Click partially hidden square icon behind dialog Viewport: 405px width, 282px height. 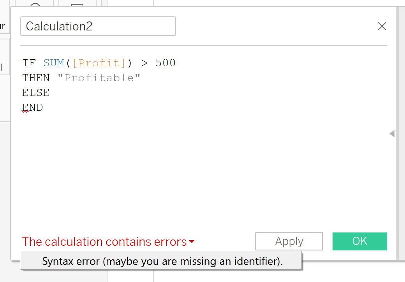pos(77,5)
